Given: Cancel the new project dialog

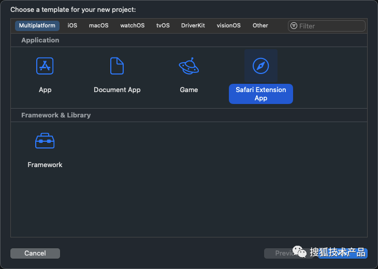Looking at the screenshot, I should point(35,253).
